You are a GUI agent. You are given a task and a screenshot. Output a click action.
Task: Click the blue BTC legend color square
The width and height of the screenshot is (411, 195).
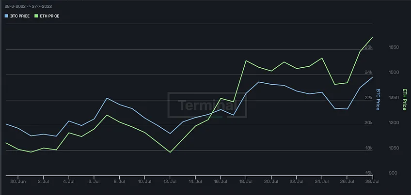click(6, 16)
